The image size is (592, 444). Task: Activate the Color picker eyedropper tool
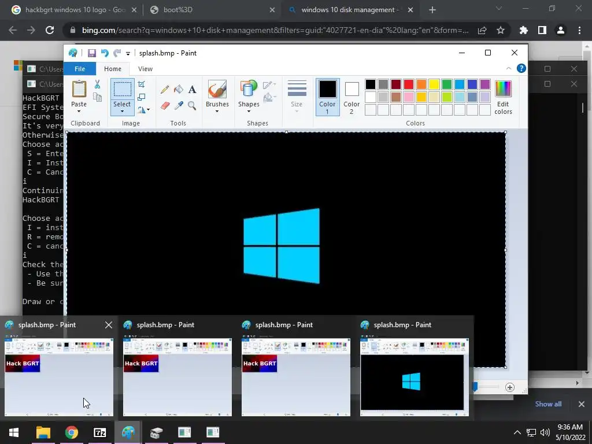click(x=179, y=105)
